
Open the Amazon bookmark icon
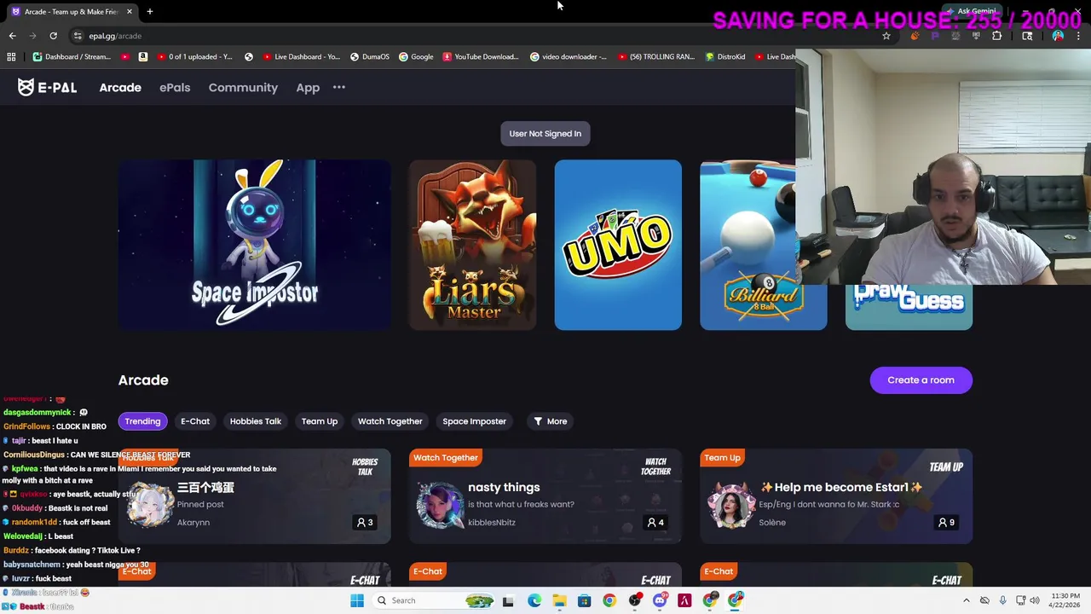[x=142, y=57]
